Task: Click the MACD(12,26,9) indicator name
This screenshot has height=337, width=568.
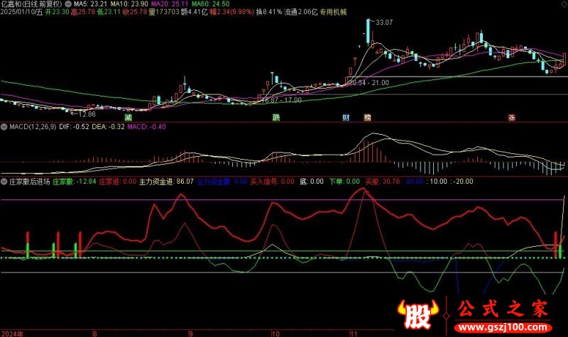Action: [x=33, y=127]
